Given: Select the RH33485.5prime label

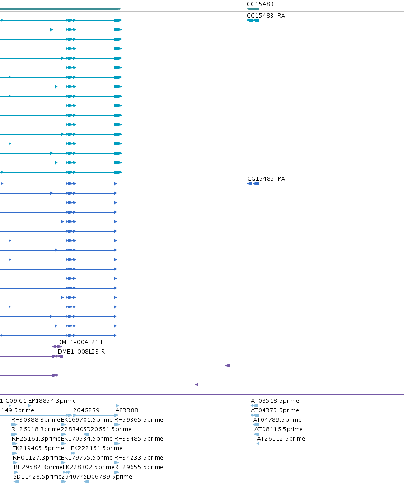Looking at the screenshot, I should [x=139, y=438].
